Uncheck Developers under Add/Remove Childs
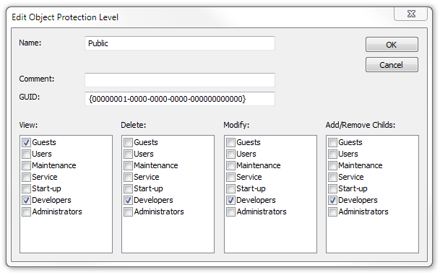Image resolution: width=440 pixels, height=275 pixels. tap(333, 200)
